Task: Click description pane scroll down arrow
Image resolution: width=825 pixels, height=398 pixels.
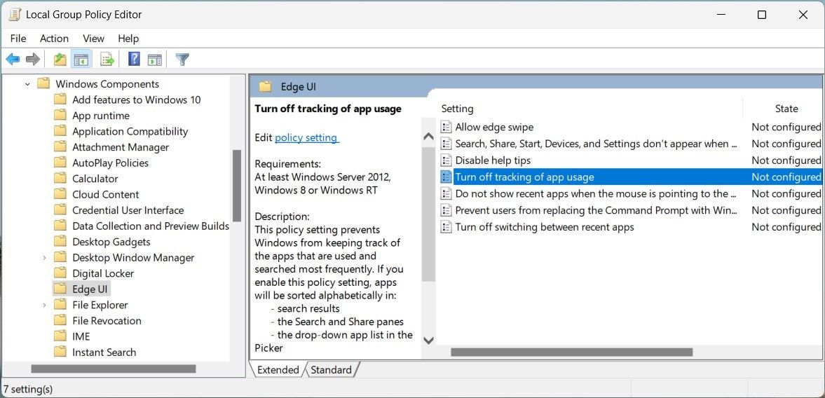Action: coord(428,340)
